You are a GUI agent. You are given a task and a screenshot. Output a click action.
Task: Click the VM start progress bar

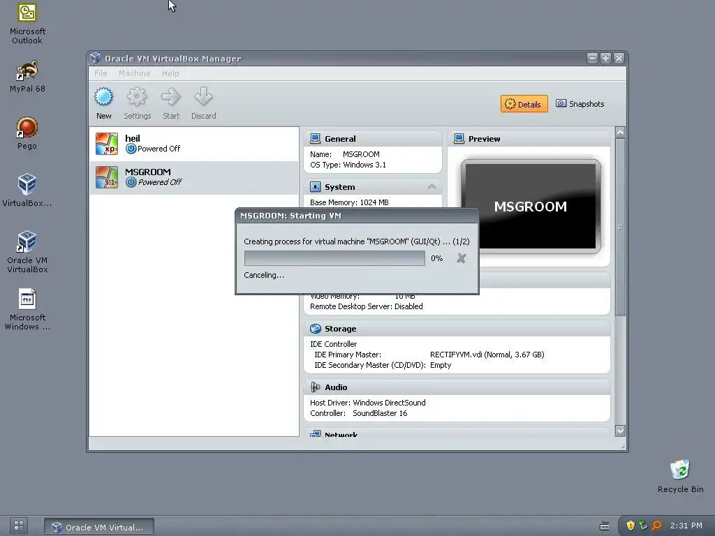coord(334,258)
